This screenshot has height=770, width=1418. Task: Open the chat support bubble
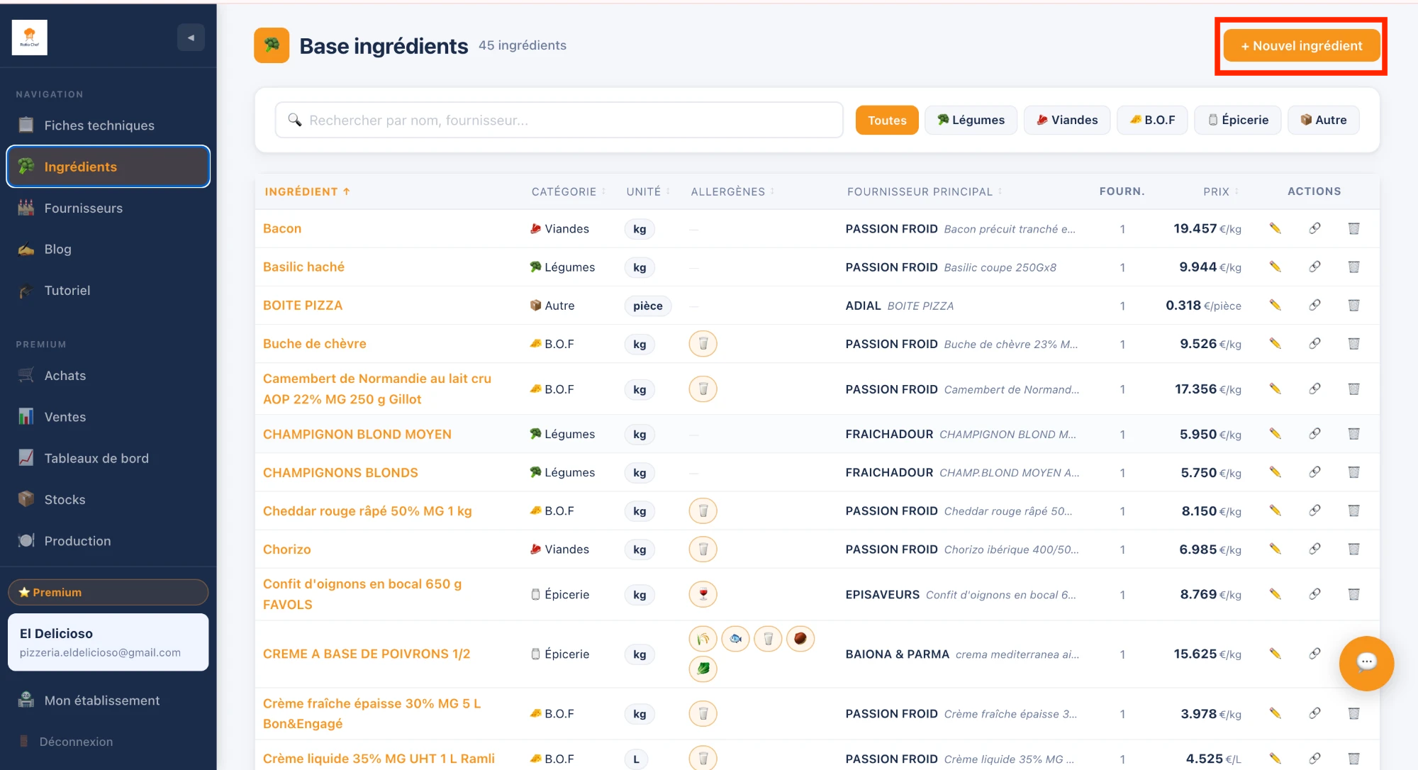[x=1366, y=663]
